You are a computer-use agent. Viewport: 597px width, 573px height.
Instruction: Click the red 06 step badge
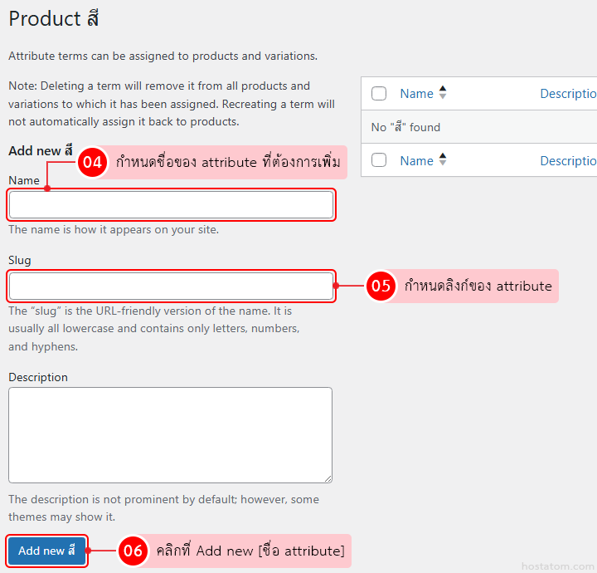pyautogui.click(x=133, y=551)
